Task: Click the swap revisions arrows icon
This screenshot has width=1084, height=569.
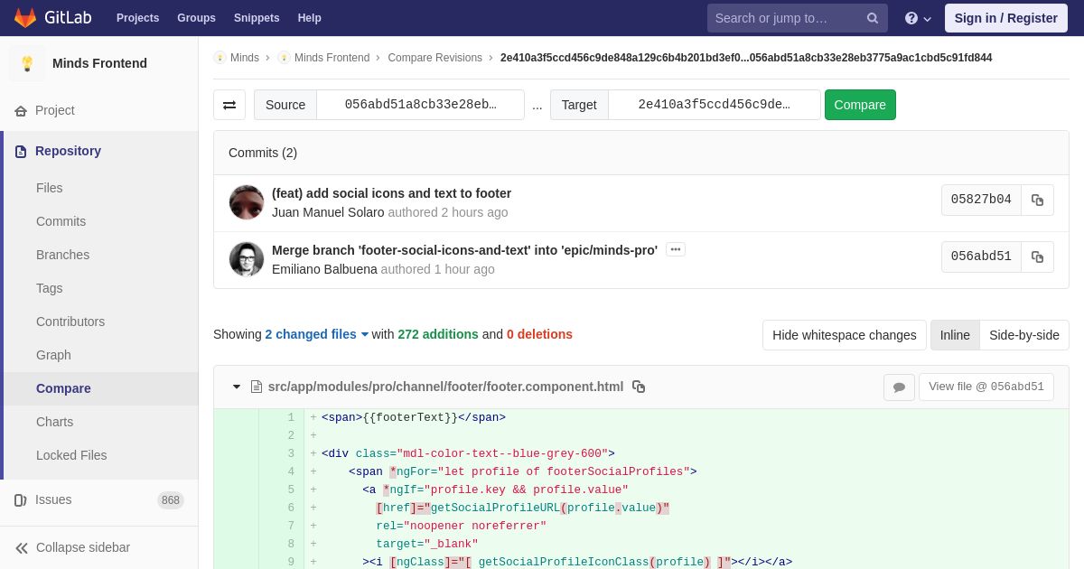Action: tap(229, 105)
